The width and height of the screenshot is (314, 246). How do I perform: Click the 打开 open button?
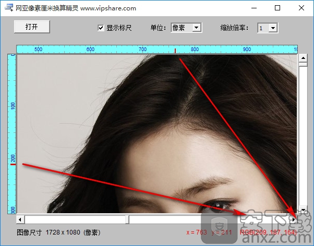(x=32, y=27)
